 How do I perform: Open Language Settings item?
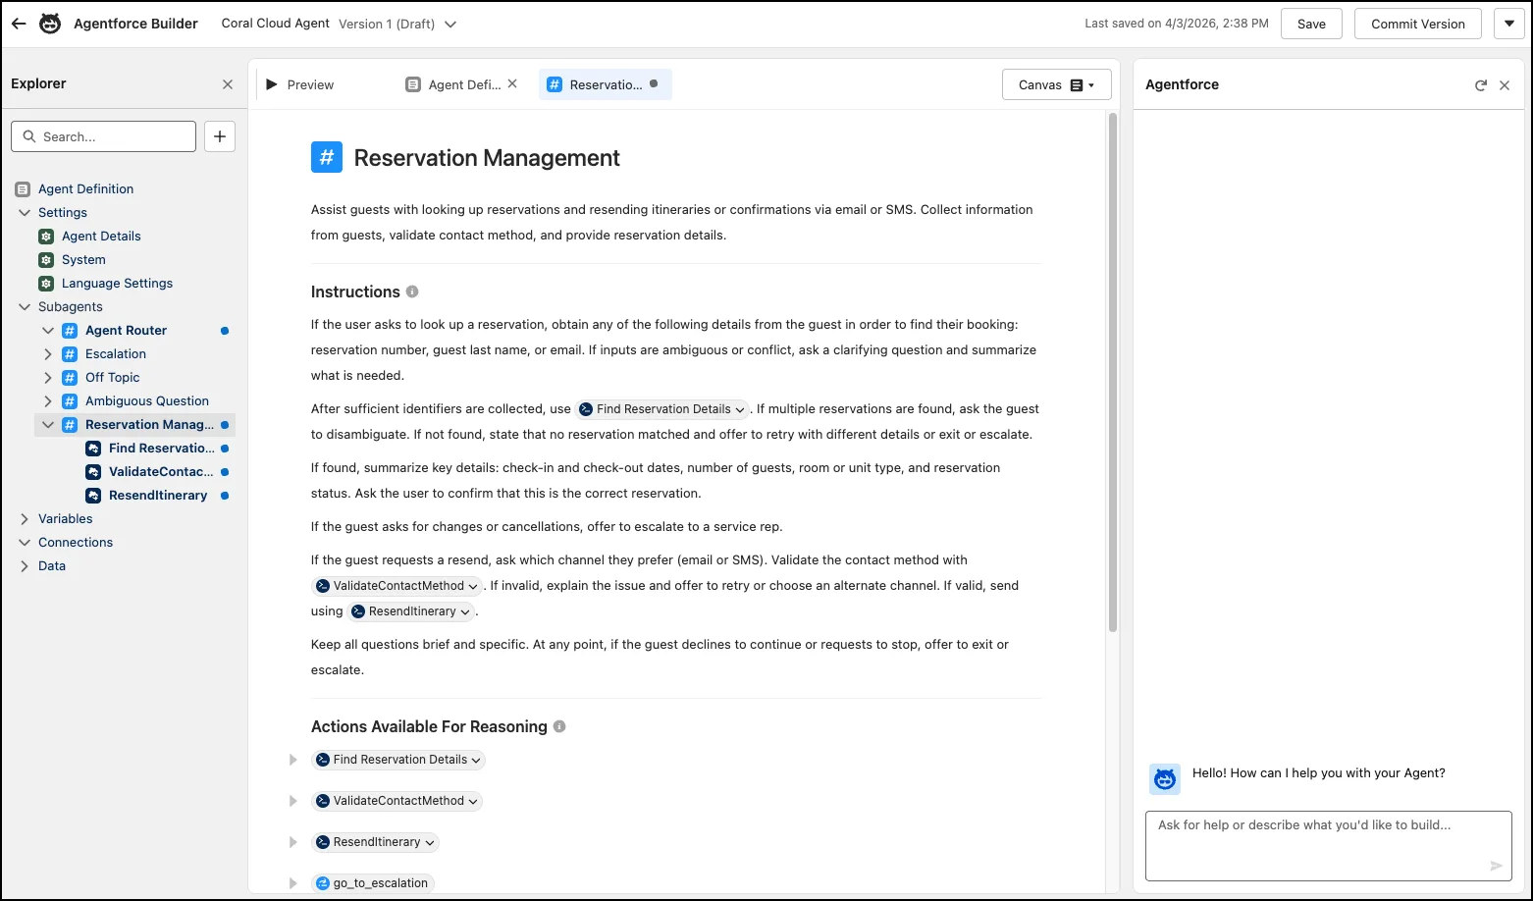pos(117,283)
